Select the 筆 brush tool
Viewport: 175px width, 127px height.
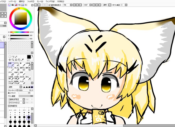tap(22, 64)
